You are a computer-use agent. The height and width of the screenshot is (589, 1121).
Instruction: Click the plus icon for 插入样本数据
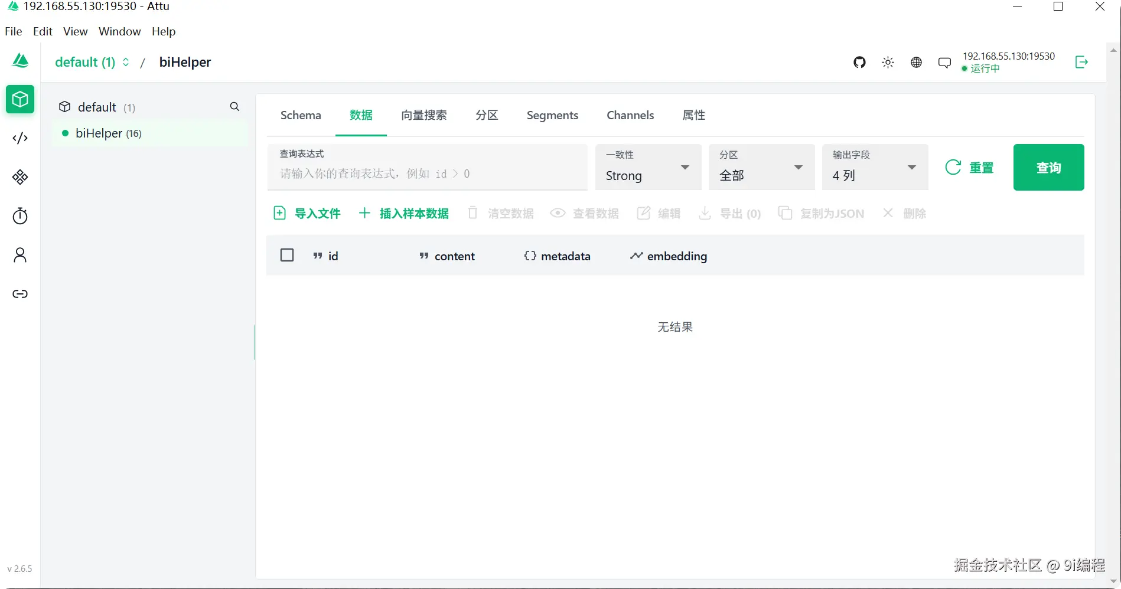point(365,213)
